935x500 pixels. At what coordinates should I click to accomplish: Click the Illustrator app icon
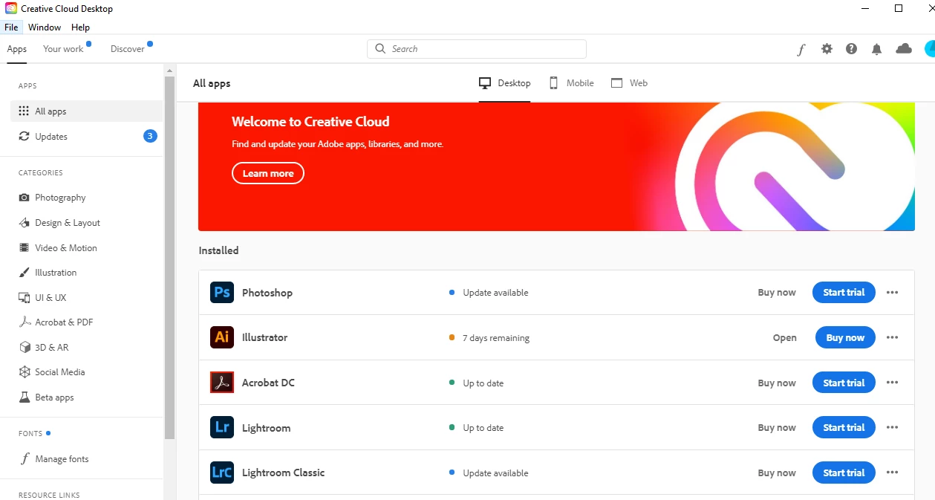pyautogui.click(x=222, y=337)
